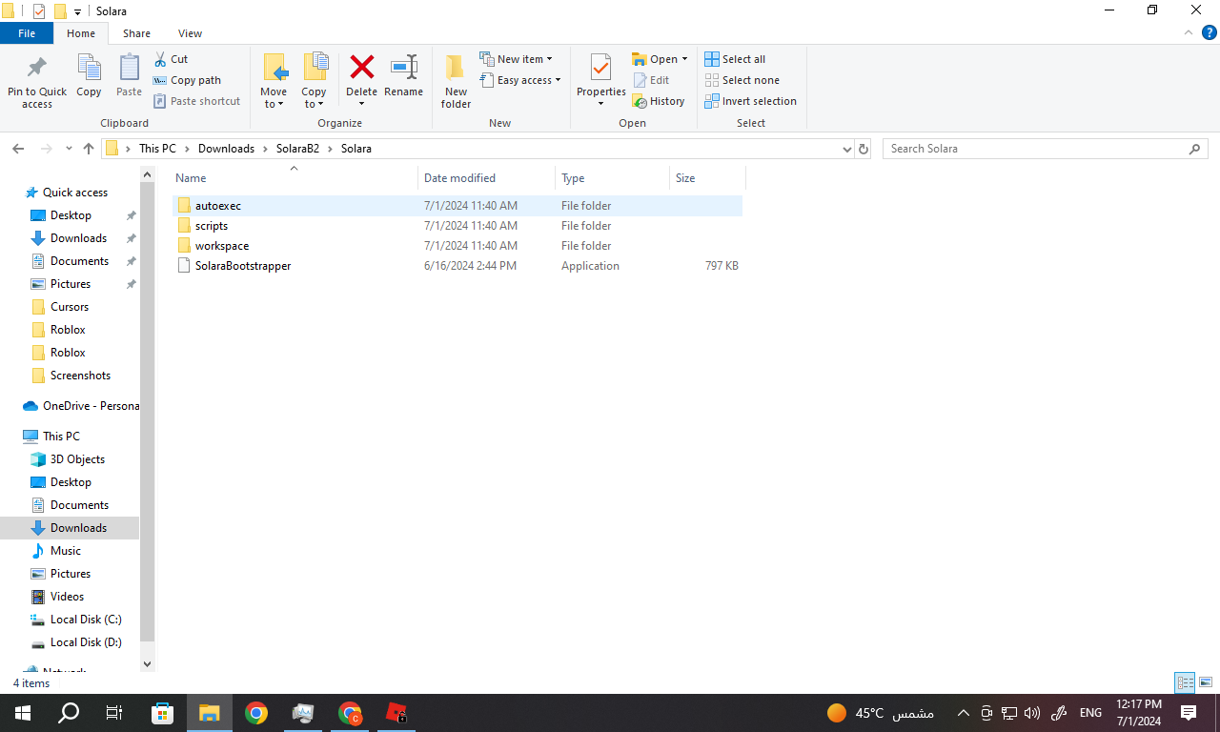Image resolution: width=1220 pixels, height=732 pixels.
Task: Switch to the Home ribbon tab
Action: pos(81,33)
